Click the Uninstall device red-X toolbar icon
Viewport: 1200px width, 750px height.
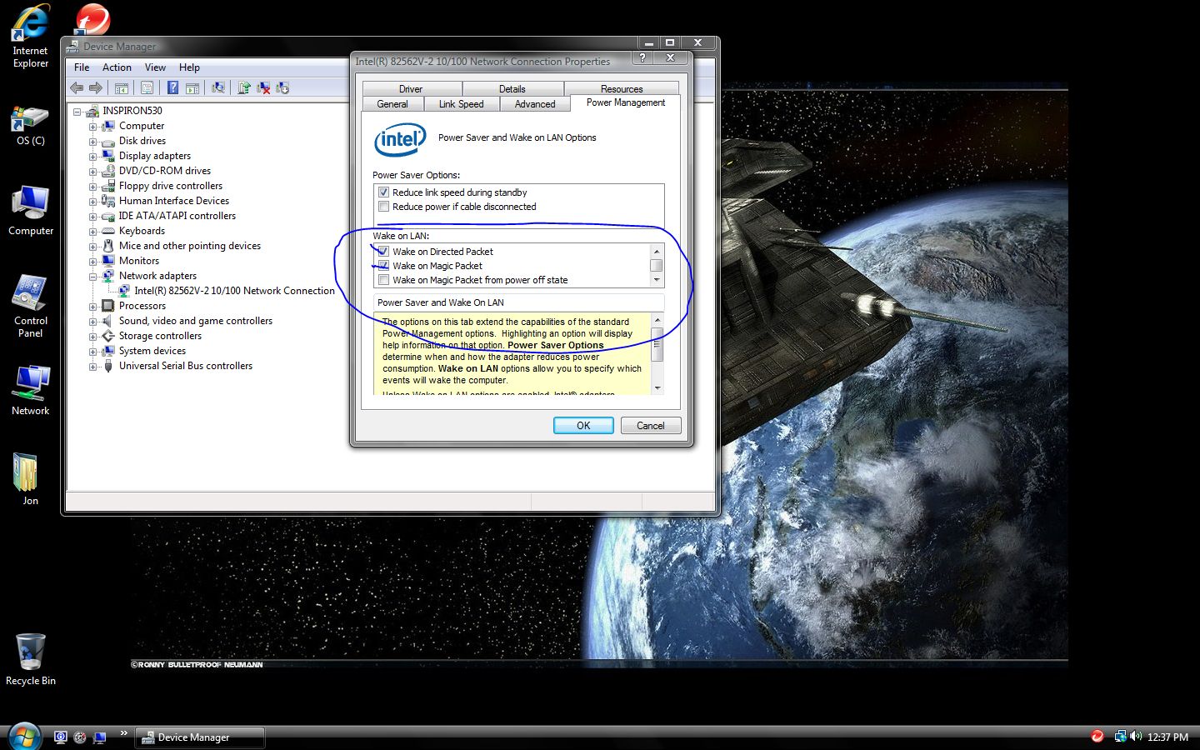point(263,87)
